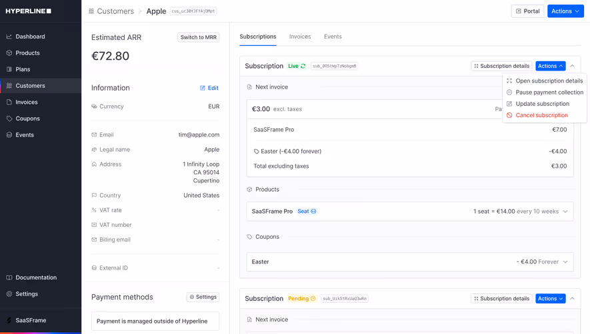Click the Seat tag on SaaSFrame Pro

click(307, 212)
